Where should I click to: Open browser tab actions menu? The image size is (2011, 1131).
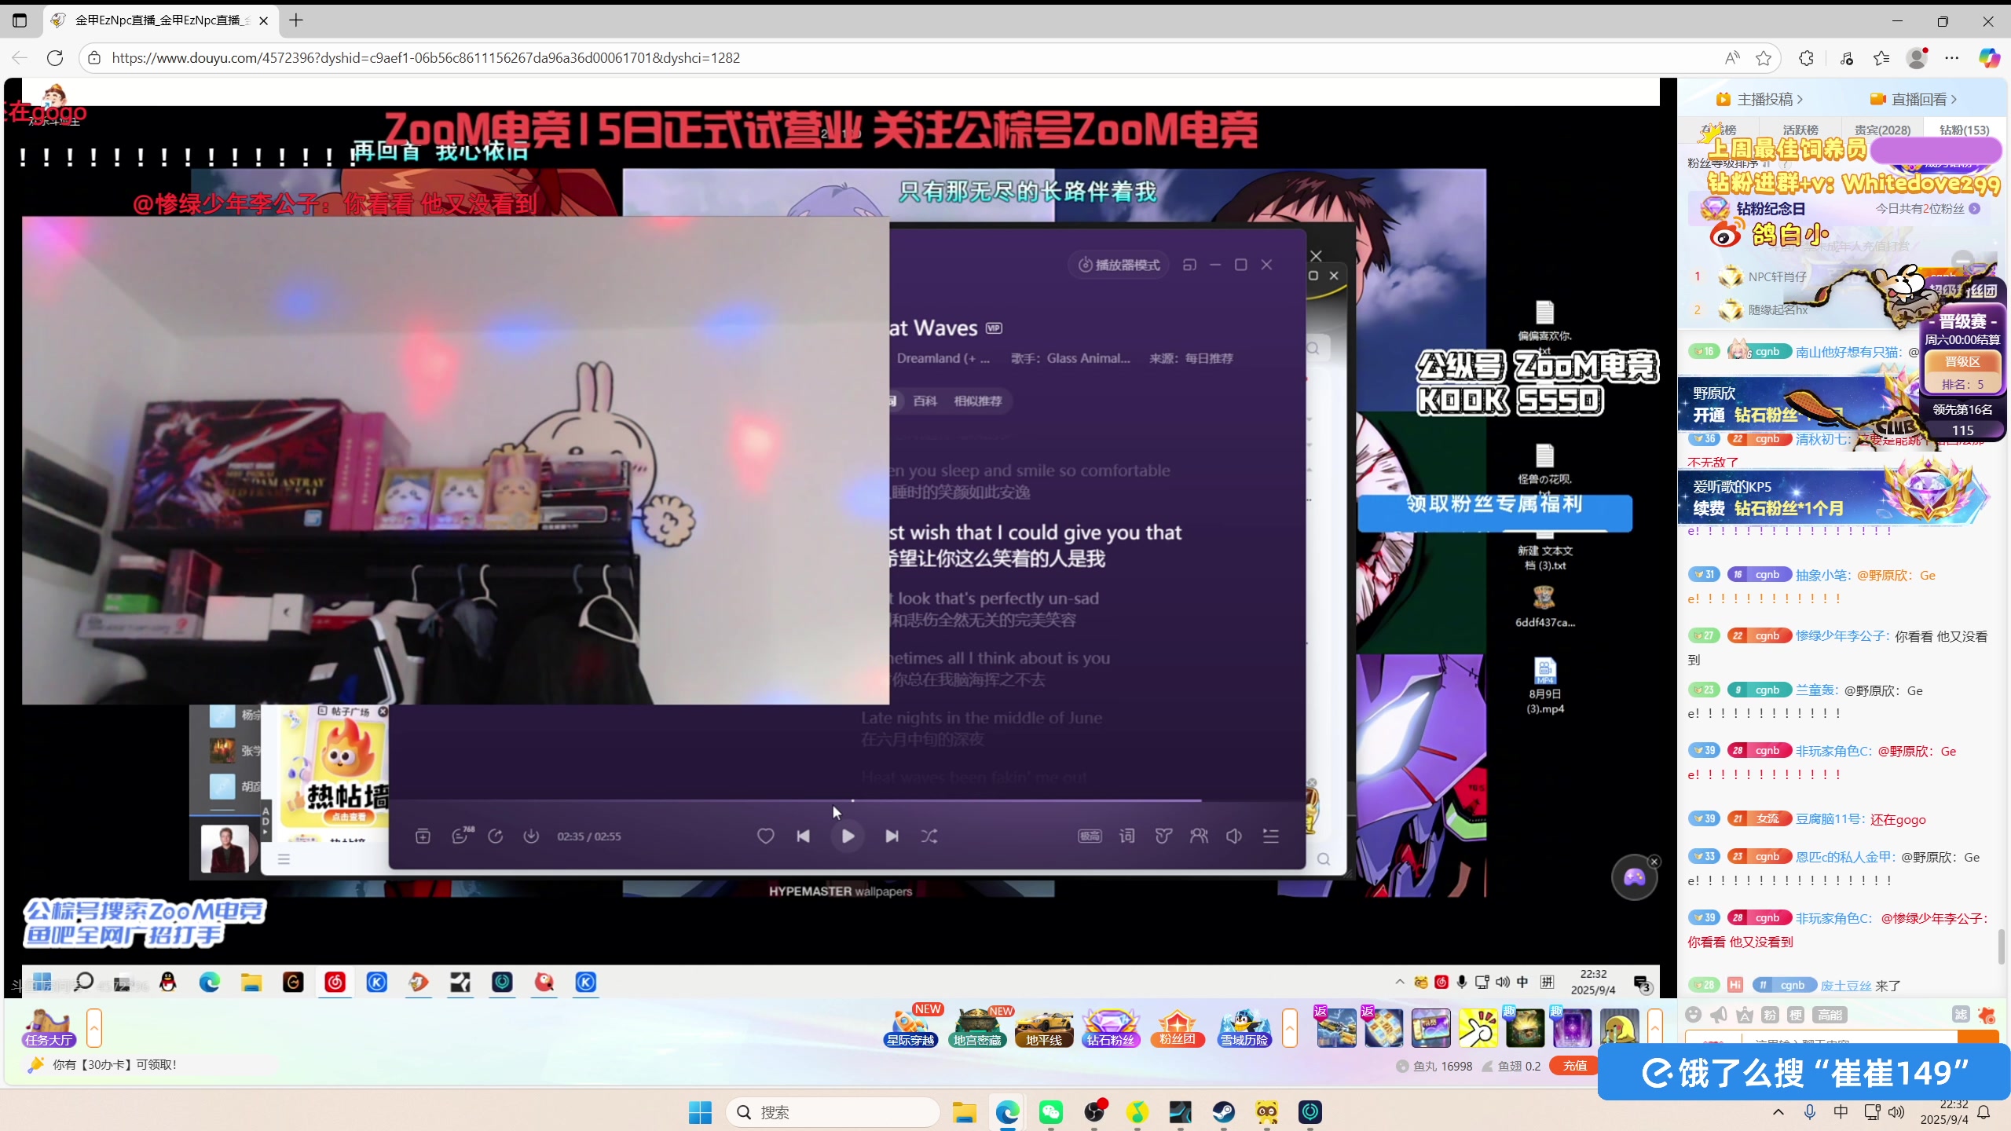[20, 21]
